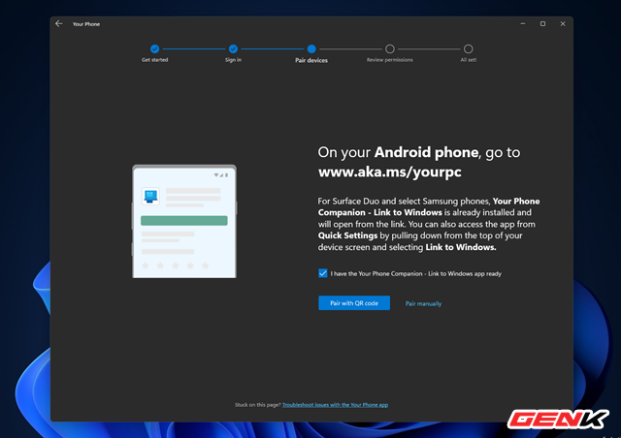Pair with QR code
621x438 pixels.
[354, 303]
